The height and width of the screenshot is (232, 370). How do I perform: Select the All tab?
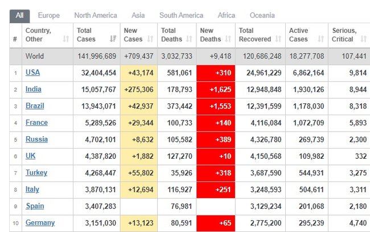click(x=19, y=15)
